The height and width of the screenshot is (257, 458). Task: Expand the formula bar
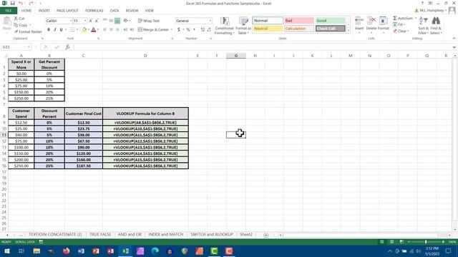454,47
